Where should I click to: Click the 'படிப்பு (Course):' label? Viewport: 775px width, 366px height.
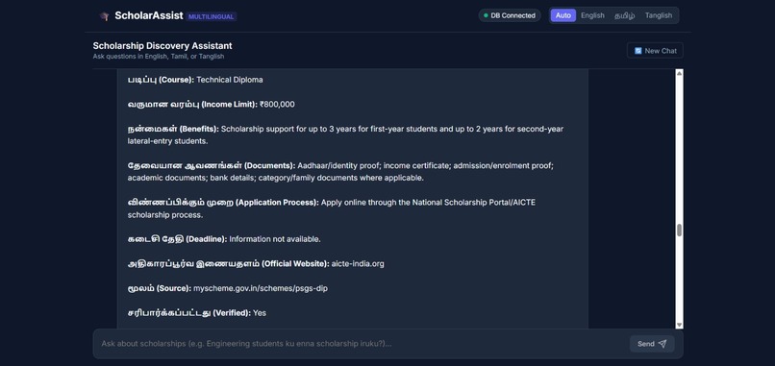point(161,80)
